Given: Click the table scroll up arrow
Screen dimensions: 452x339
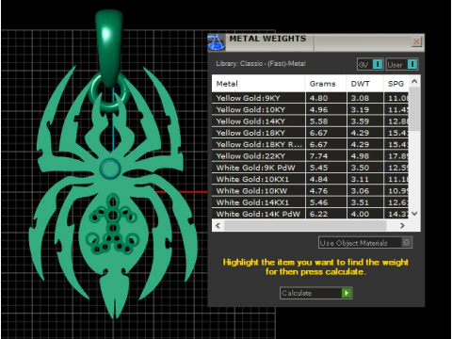Looking at the screenshot, I should (x=414, y=82).
